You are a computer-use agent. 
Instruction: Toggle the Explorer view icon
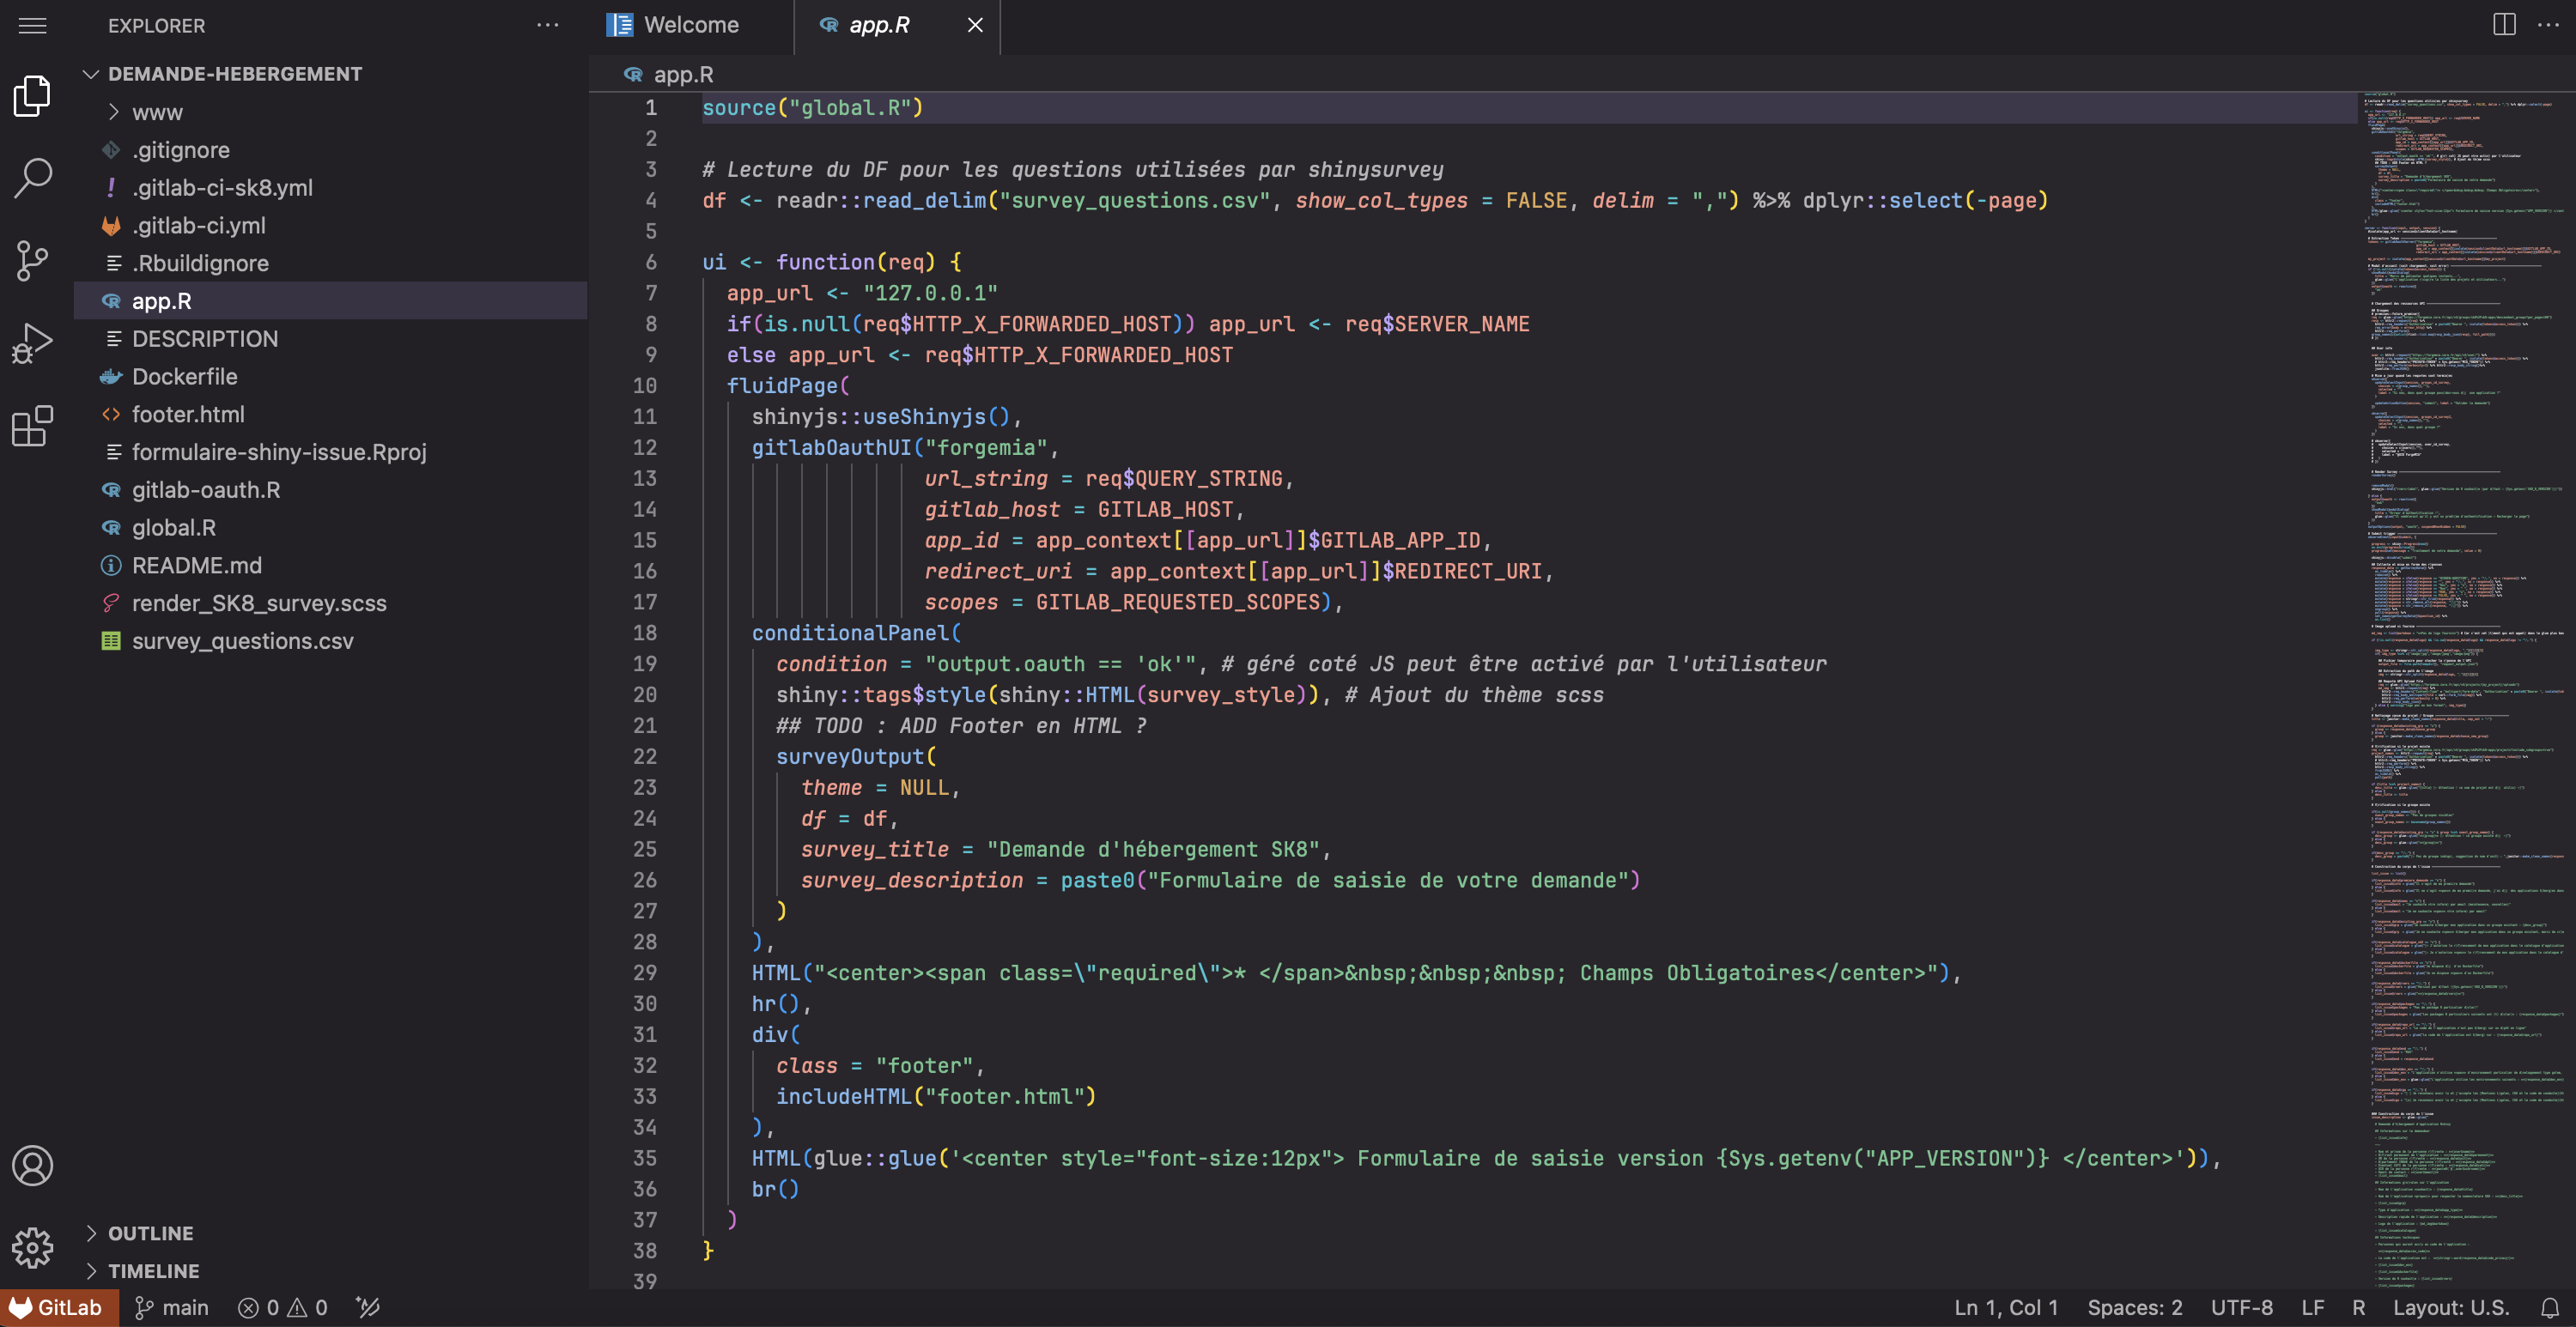pyautogui.click(x=33, y=96)
